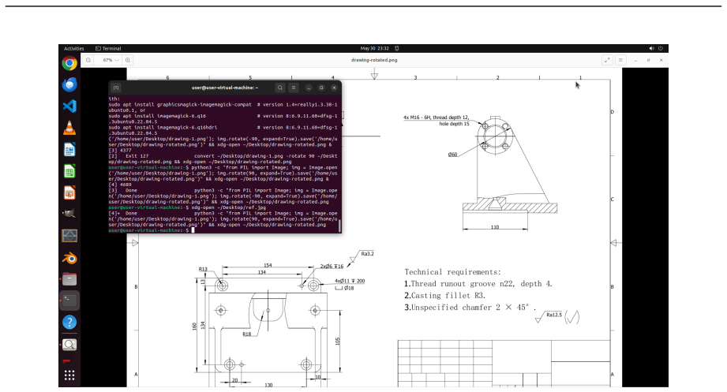
Task: Click the 154 dimension above the plate
Action: coord(268,265)
